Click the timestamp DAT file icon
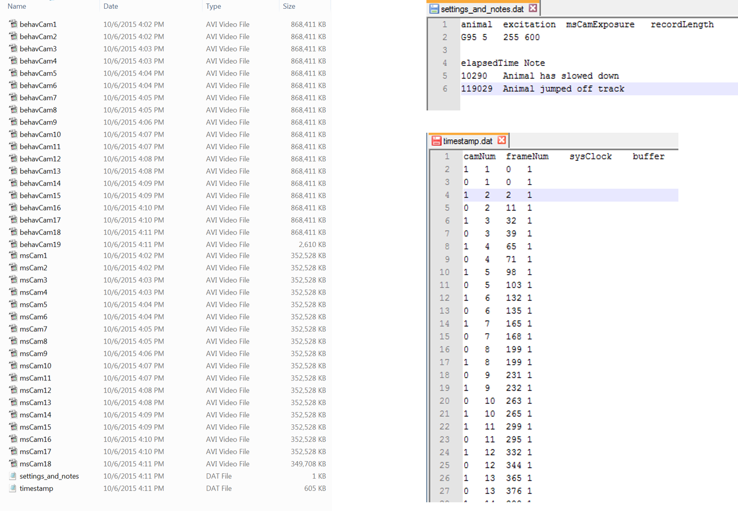Image resolution: width=738 pixels, height=511 pixels. [13, 488]
